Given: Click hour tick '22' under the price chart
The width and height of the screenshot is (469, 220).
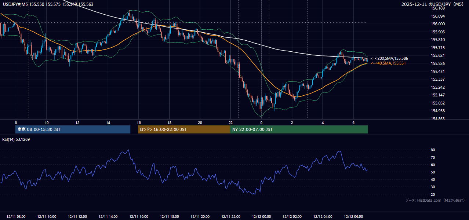Looking at the screenshot, I should pos(230,122).
